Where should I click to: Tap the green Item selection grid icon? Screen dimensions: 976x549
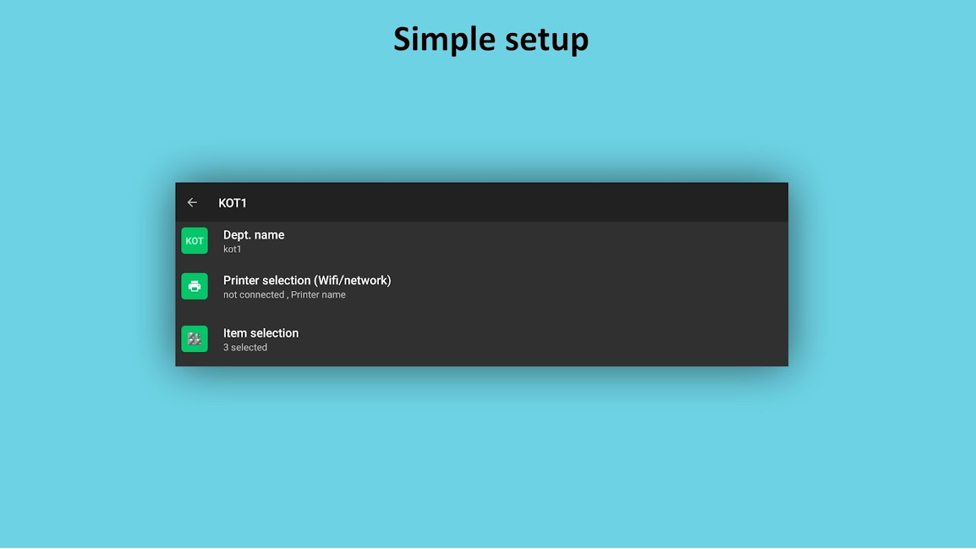(x=194, y=339)
